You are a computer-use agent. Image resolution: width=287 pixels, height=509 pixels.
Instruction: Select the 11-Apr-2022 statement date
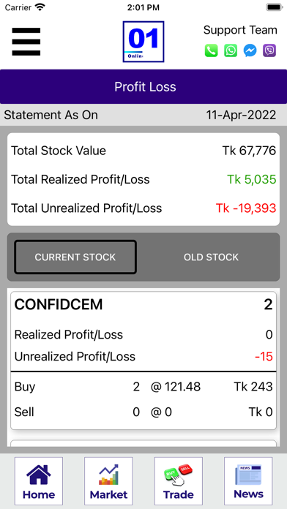[x=241, y=115]
